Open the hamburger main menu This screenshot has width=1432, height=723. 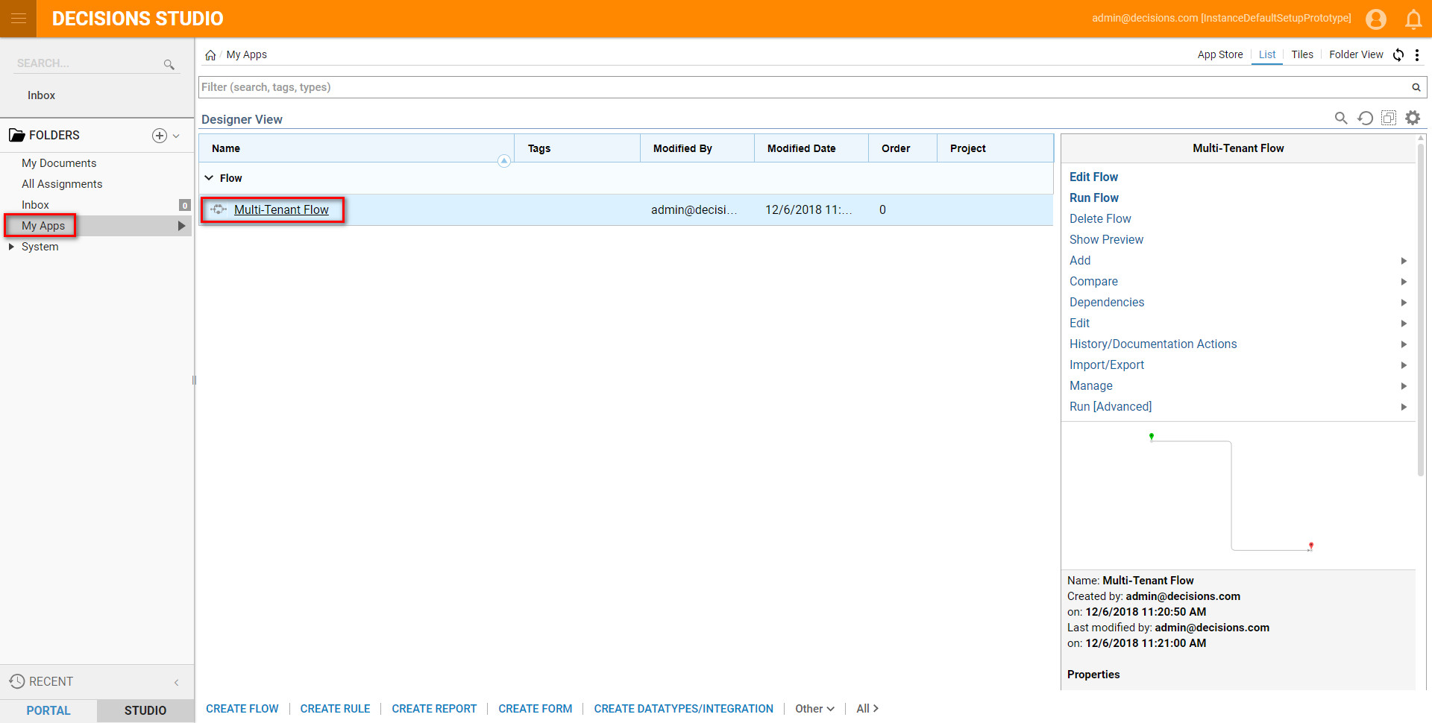(19, 19)
